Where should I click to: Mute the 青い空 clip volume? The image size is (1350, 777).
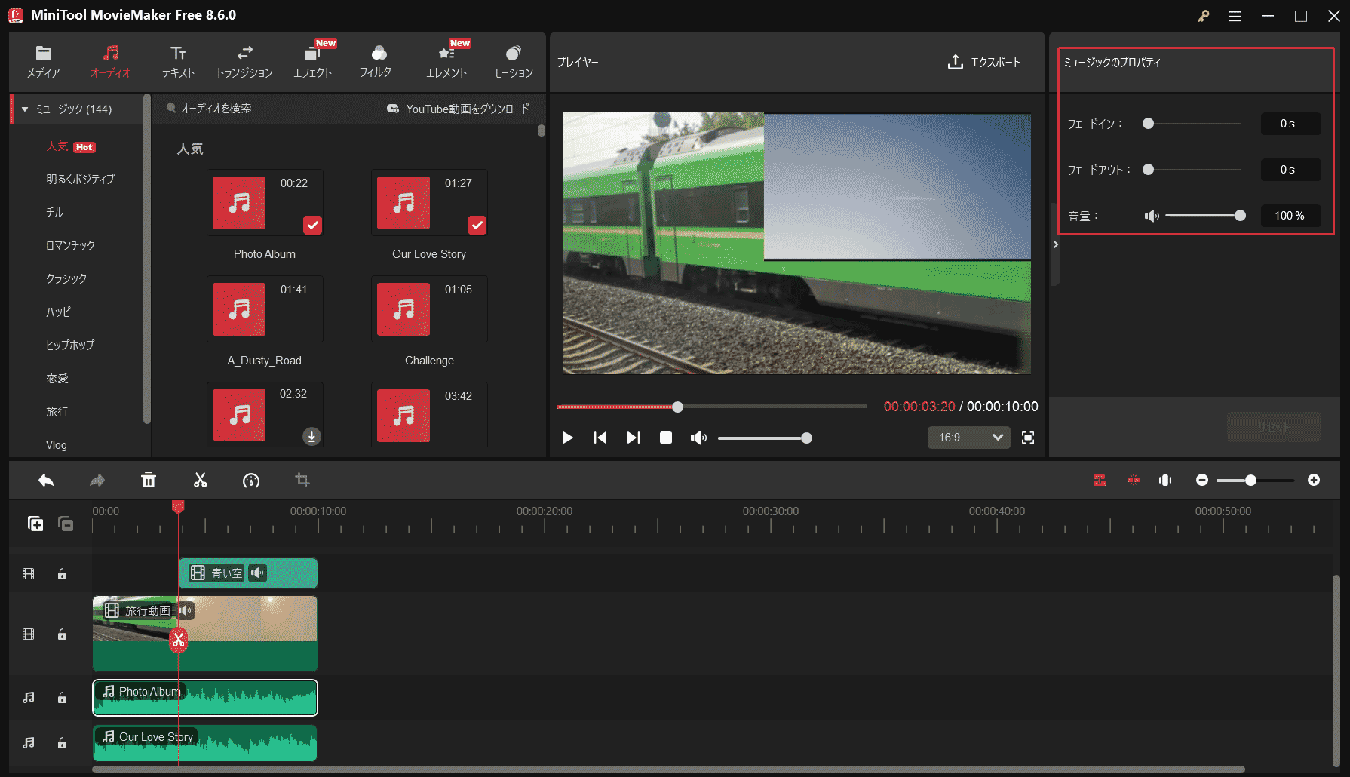coord(258,573)
